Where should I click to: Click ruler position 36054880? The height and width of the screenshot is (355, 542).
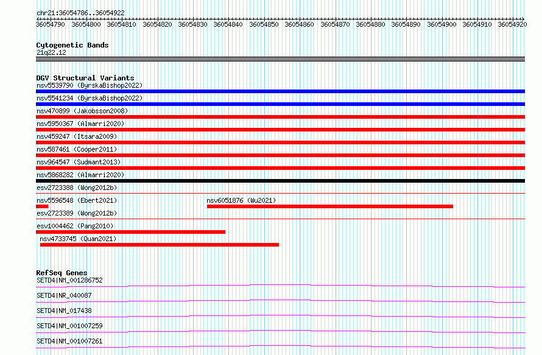[370, 24]
